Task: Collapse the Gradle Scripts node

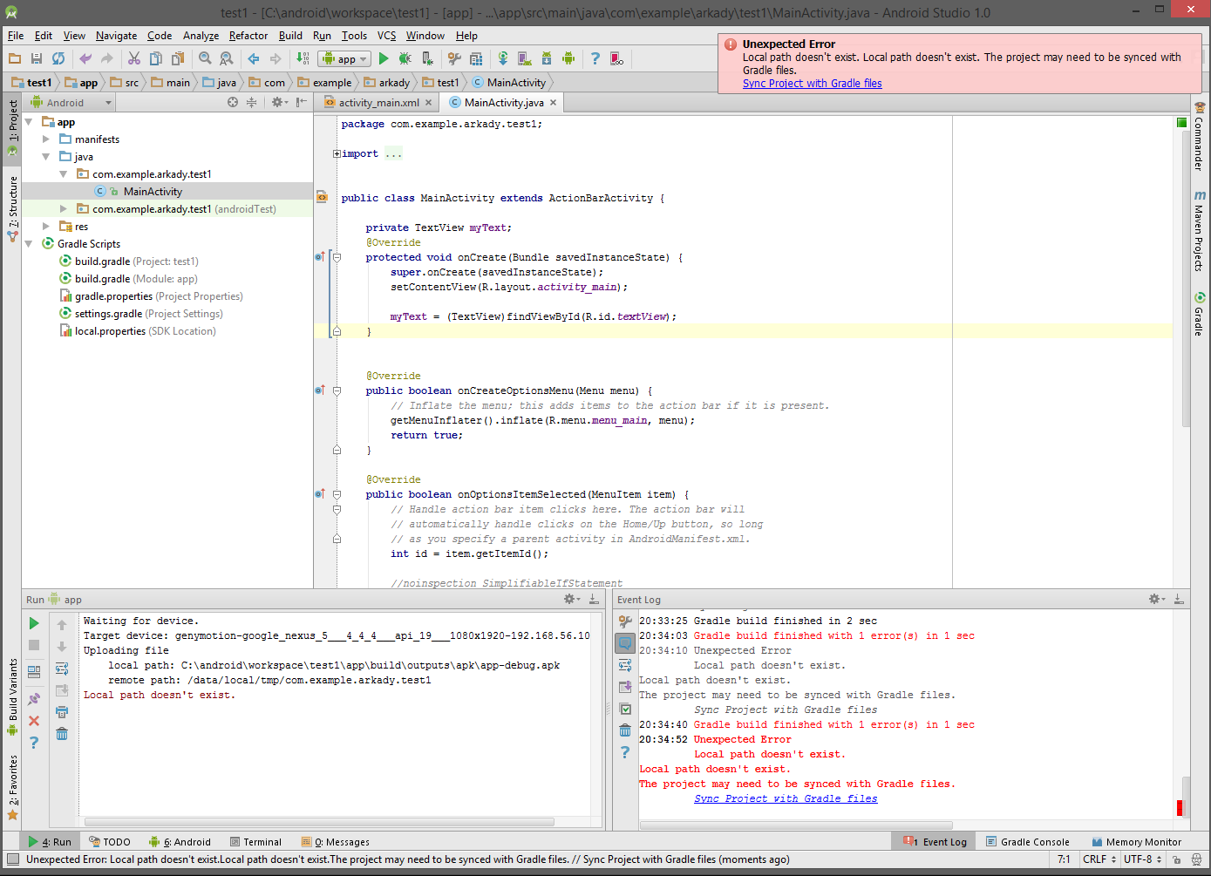Action: tap(29, 244)
